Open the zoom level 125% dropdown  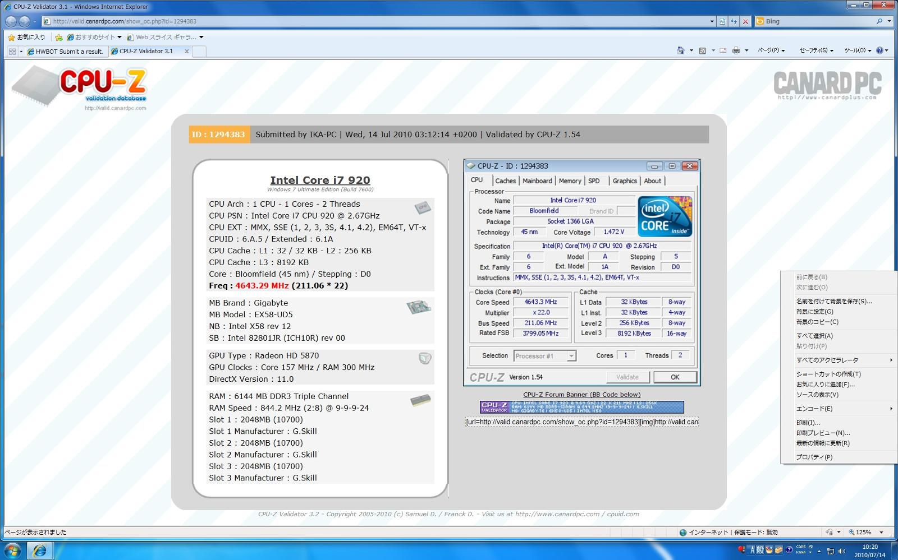[881, 532]
